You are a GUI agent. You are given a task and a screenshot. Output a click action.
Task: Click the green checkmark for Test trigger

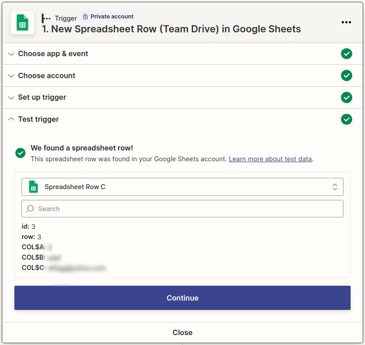pyautogui.click(x=347, y=119)
